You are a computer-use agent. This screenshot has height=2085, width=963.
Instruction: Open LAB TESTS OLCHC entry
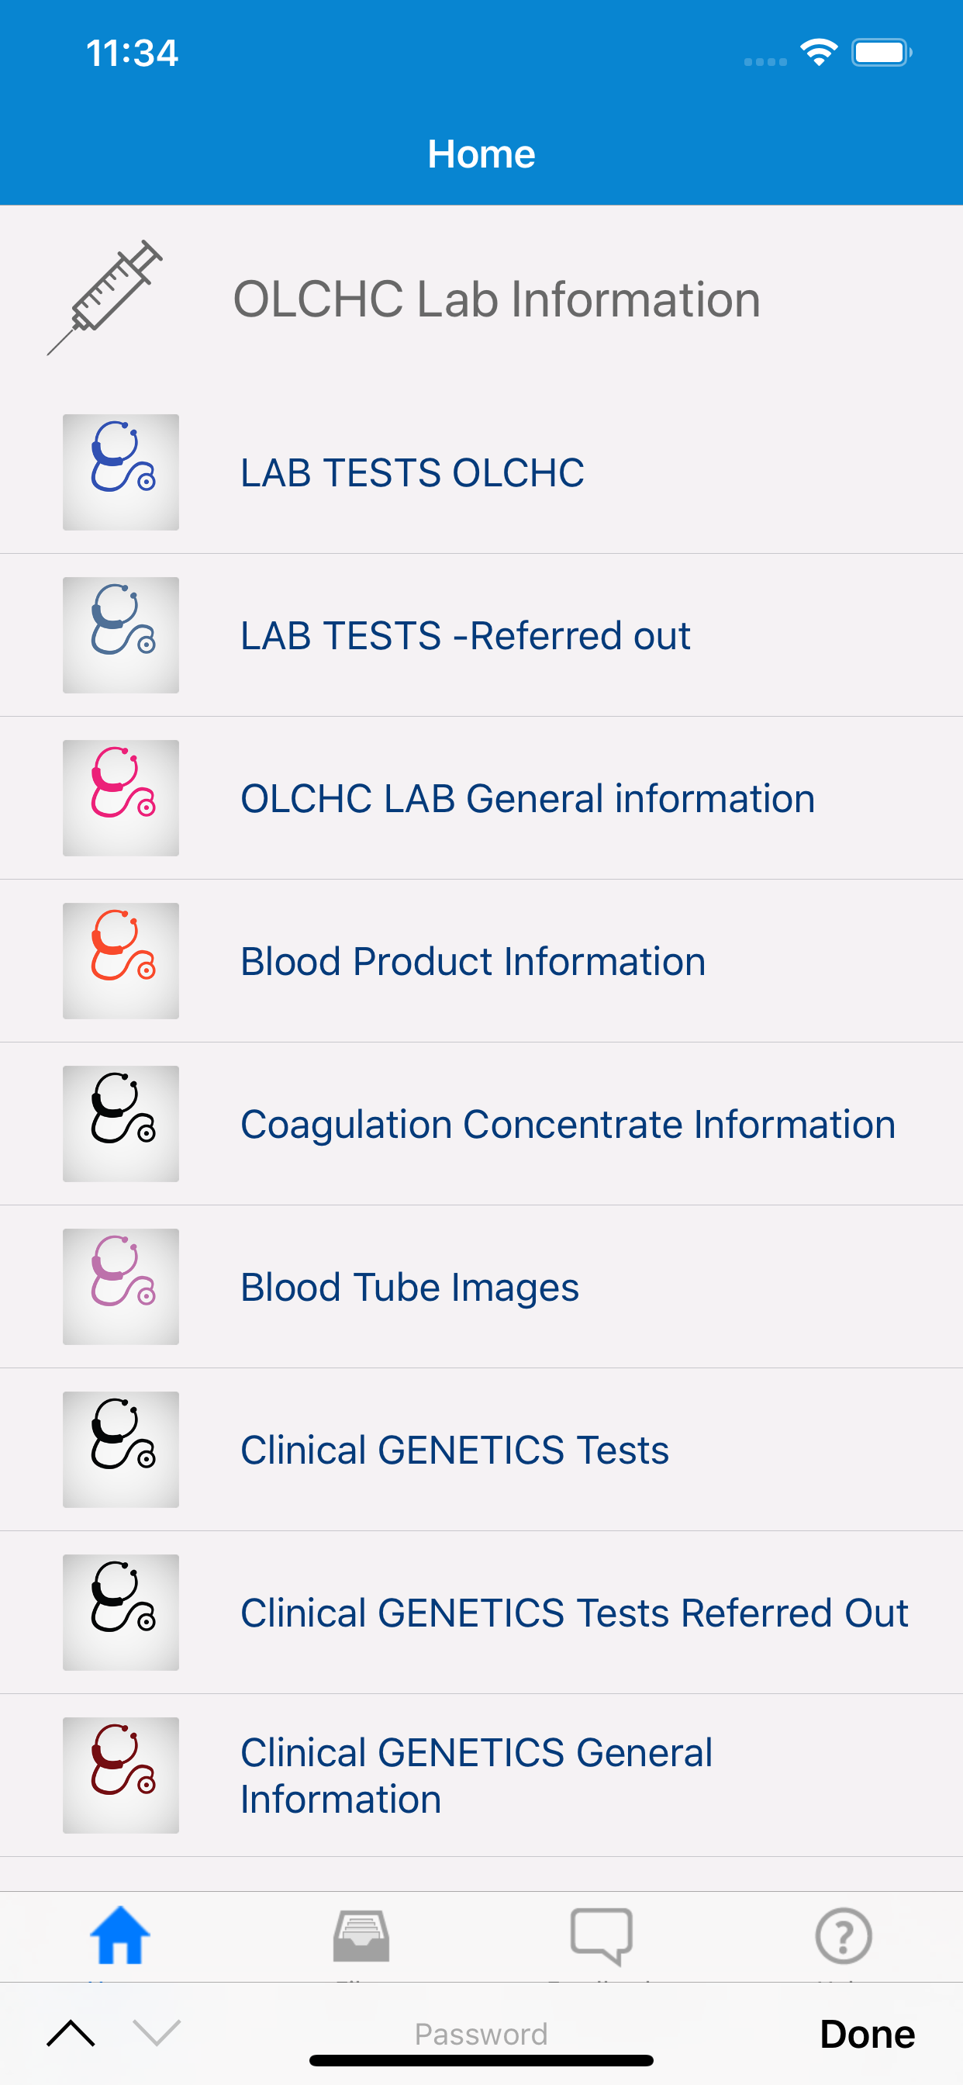tap(481, 472)
